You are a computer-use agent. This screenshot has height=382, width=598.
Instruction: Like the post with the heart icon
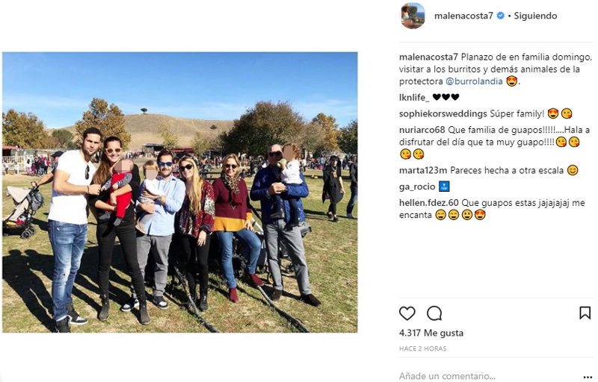[407, 313]
